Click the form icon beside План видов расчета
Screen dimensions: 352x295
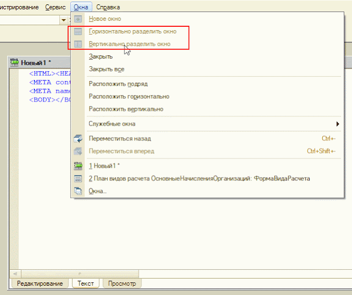click(78, 178)
